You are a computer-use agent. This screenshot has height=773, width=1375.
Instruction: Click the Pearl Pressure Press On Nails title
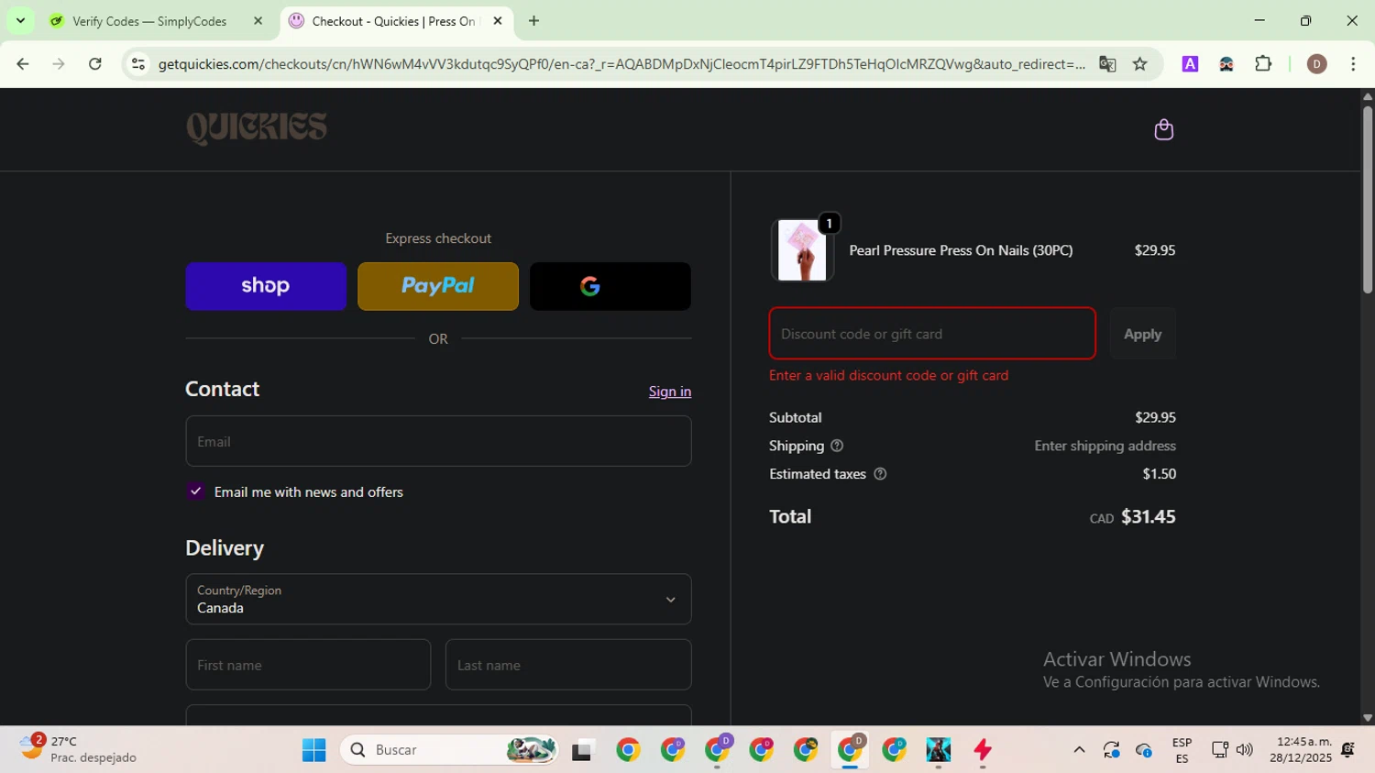pos(961,250)
